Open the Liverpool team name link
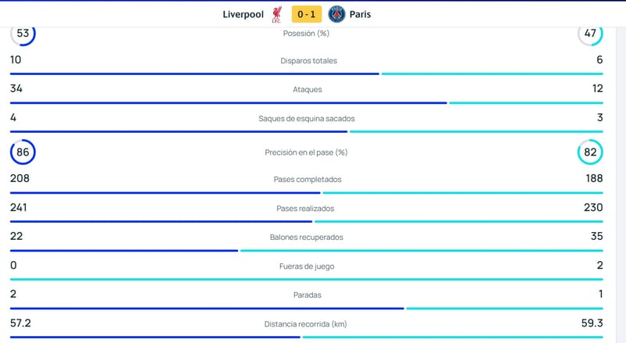The image size is (626, 343). [243, 14]
